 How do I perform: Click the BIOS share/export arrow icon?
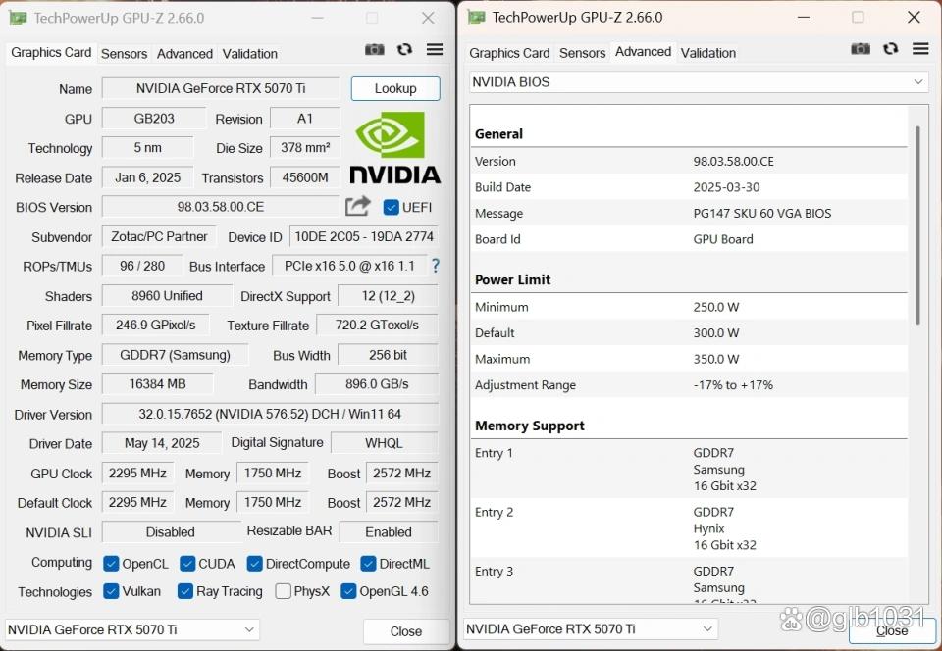click(358, 206)
